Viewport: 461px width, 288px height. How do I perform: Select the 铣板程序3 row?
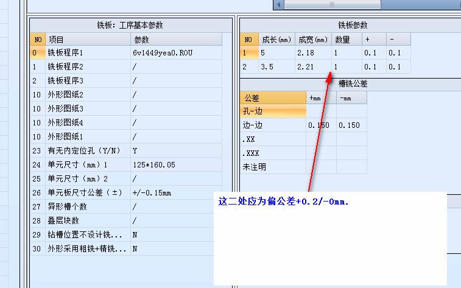(126, 80)
